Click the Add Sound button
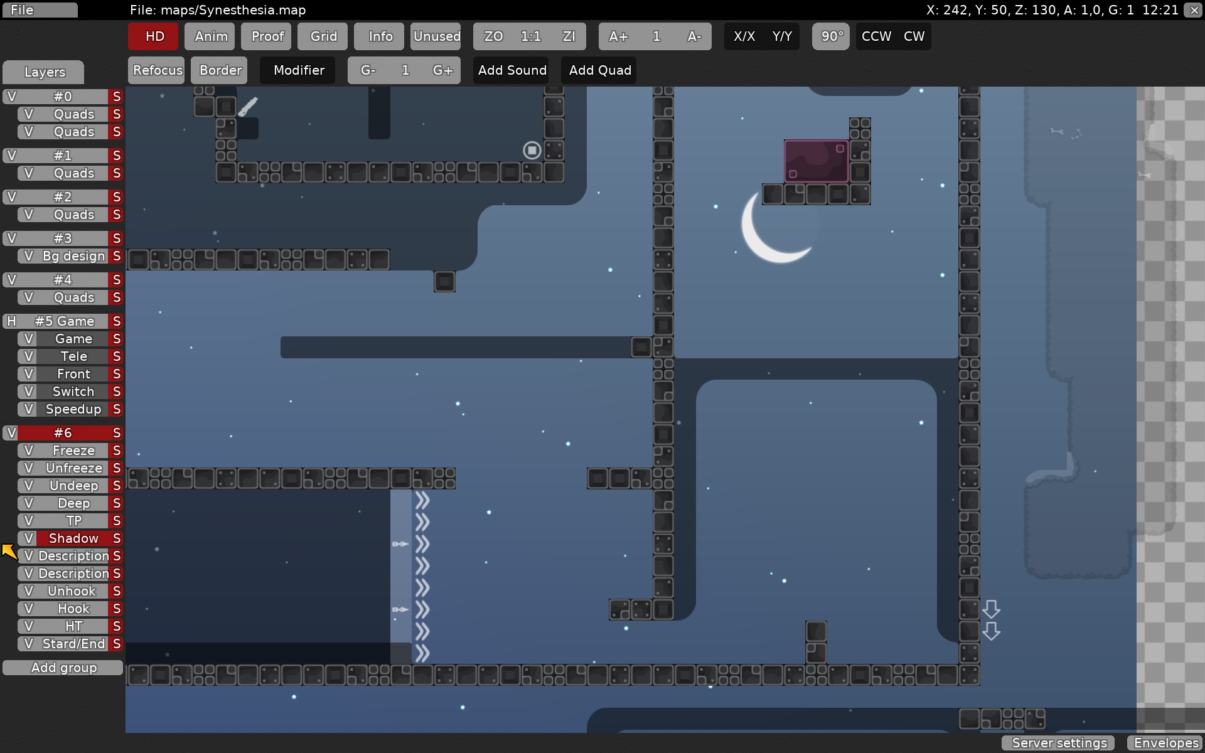 click(x=512, y=70)
